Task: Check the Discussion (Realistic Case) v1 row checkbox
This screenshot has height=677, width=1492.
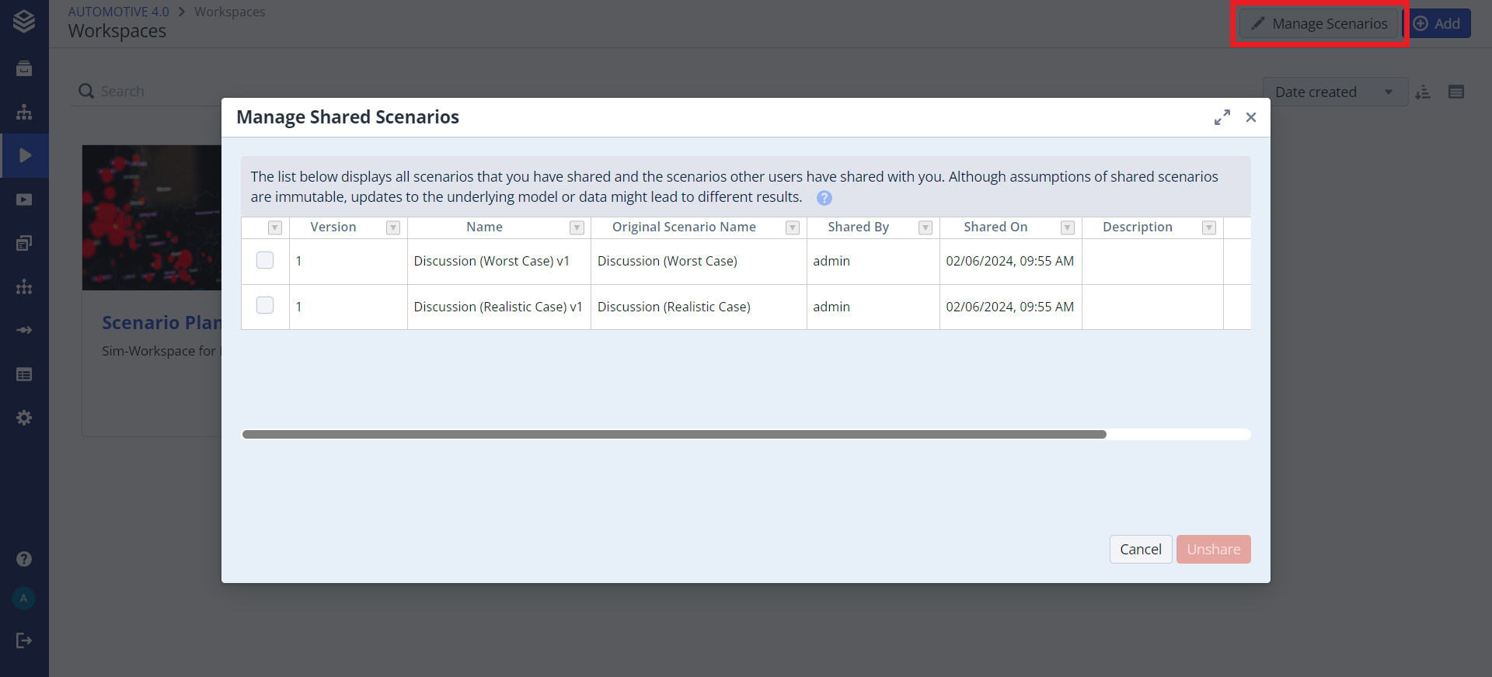Action: [265, 305]
